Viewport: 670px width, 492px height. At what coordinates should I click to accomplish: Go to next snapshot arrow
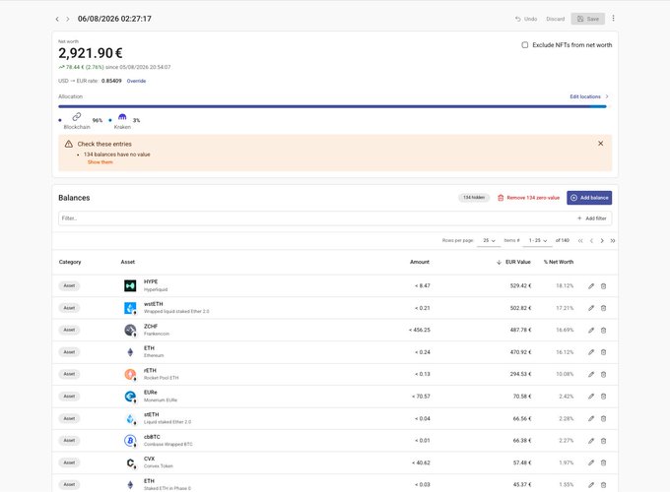[x=68, y=20]
